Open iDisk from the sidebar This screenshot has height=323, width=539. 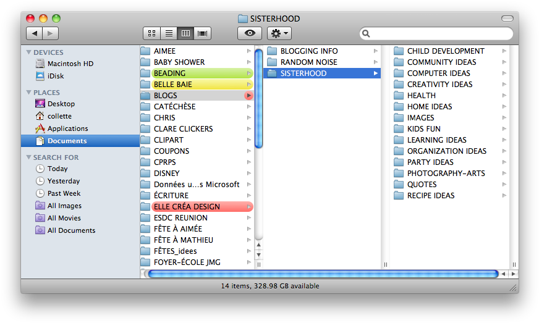(x=56, y=76)
